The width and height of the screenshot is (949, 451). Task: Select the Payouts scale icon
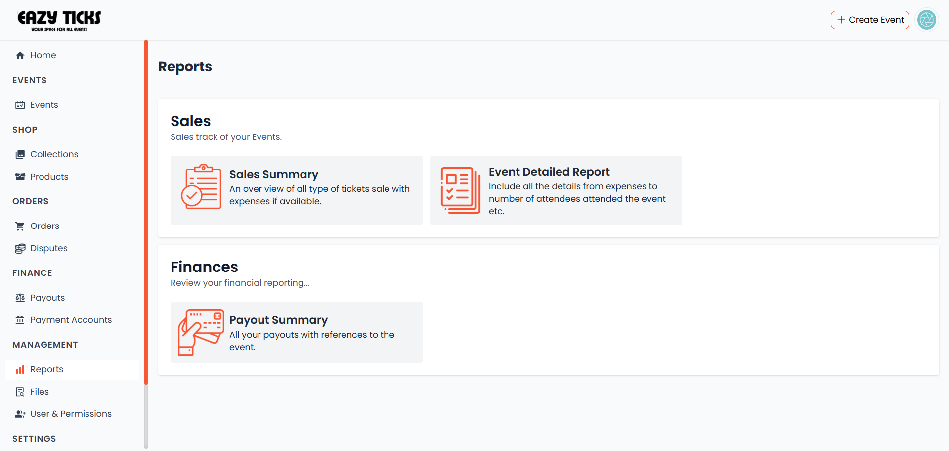20,298
